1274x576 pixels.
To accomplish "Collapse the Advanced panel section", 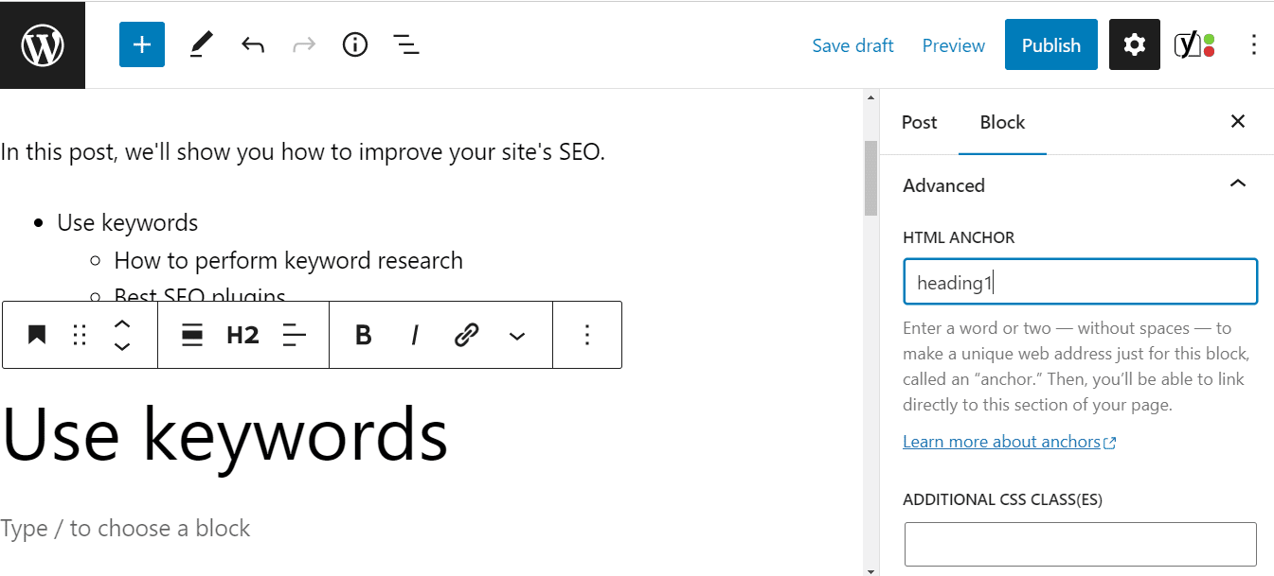I will tap(1237, 184).
